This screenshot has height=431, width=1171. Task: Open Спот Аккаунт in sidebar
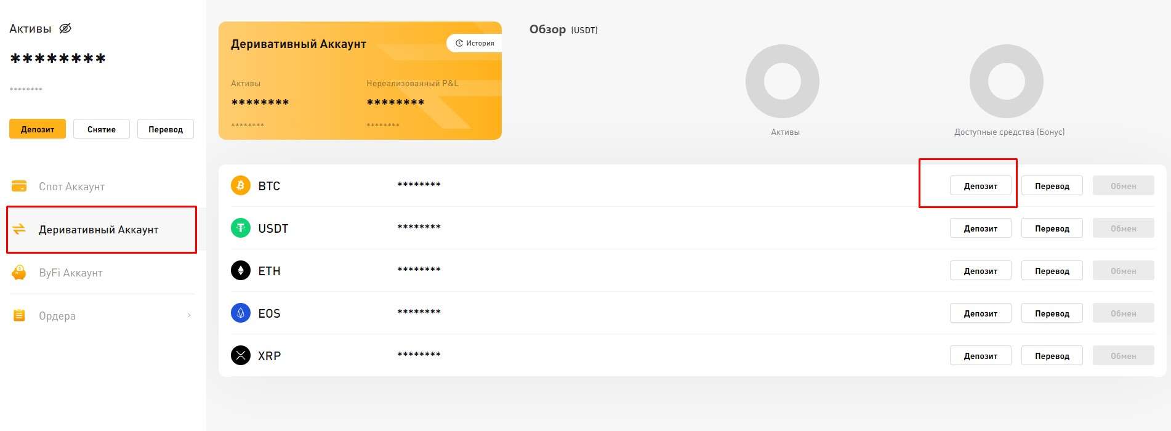[x=102, y=186]
